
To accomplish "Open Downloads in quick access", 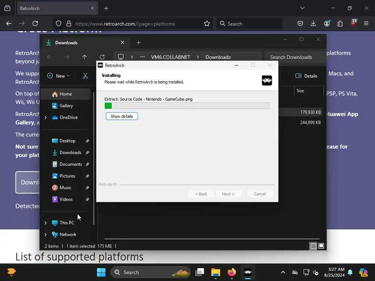I will [x=70, y=153].
